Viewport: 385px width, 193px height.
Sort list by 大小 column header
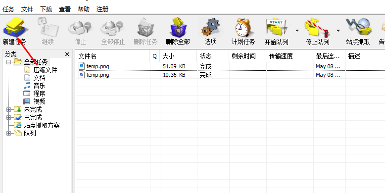pyautogui.click(x=178, y=56)
